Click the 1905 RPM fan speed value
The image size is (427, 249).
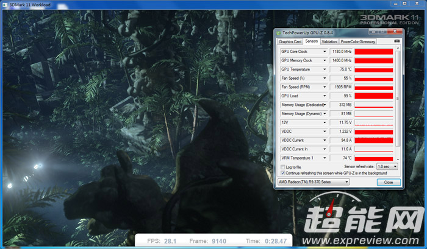342,87
